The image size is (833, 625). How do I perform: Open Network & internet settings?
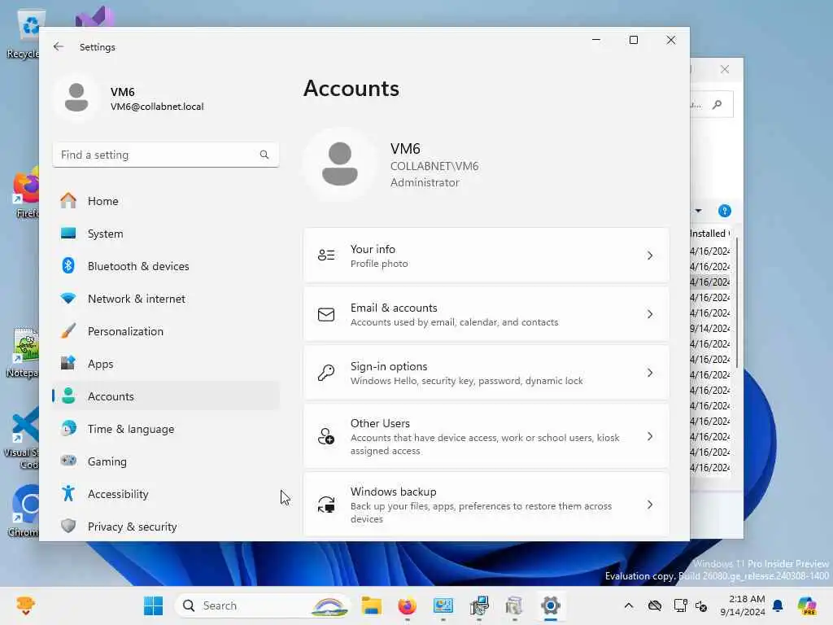point(166,299)
